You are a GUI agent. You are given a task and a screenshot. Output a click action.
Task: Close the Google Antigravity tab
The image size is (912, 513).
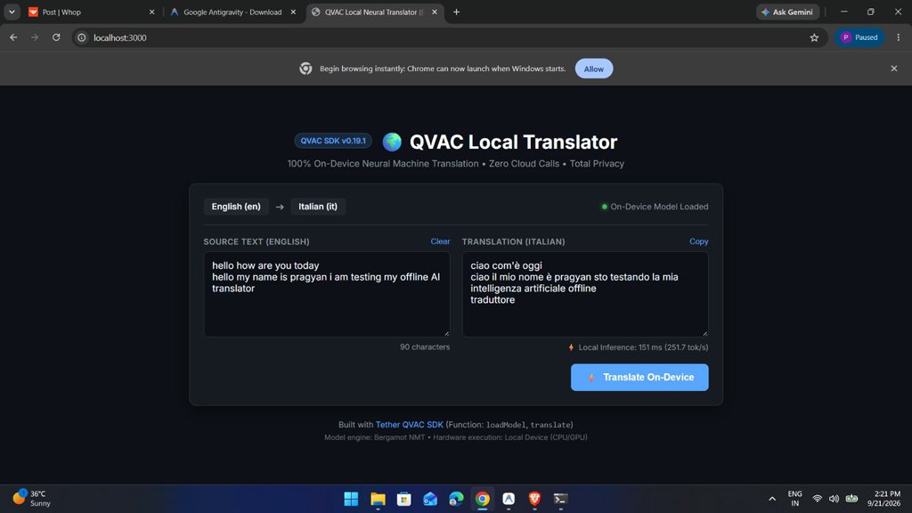click(293, 12)
